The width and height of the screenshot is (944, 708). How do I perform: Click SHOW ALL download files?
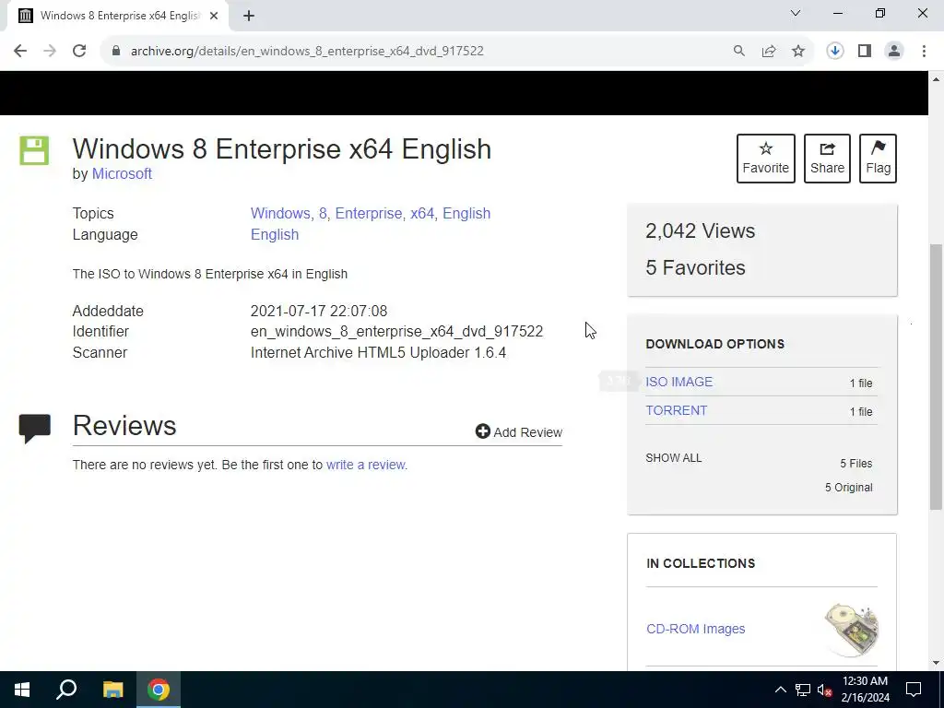tap(674, 458)
